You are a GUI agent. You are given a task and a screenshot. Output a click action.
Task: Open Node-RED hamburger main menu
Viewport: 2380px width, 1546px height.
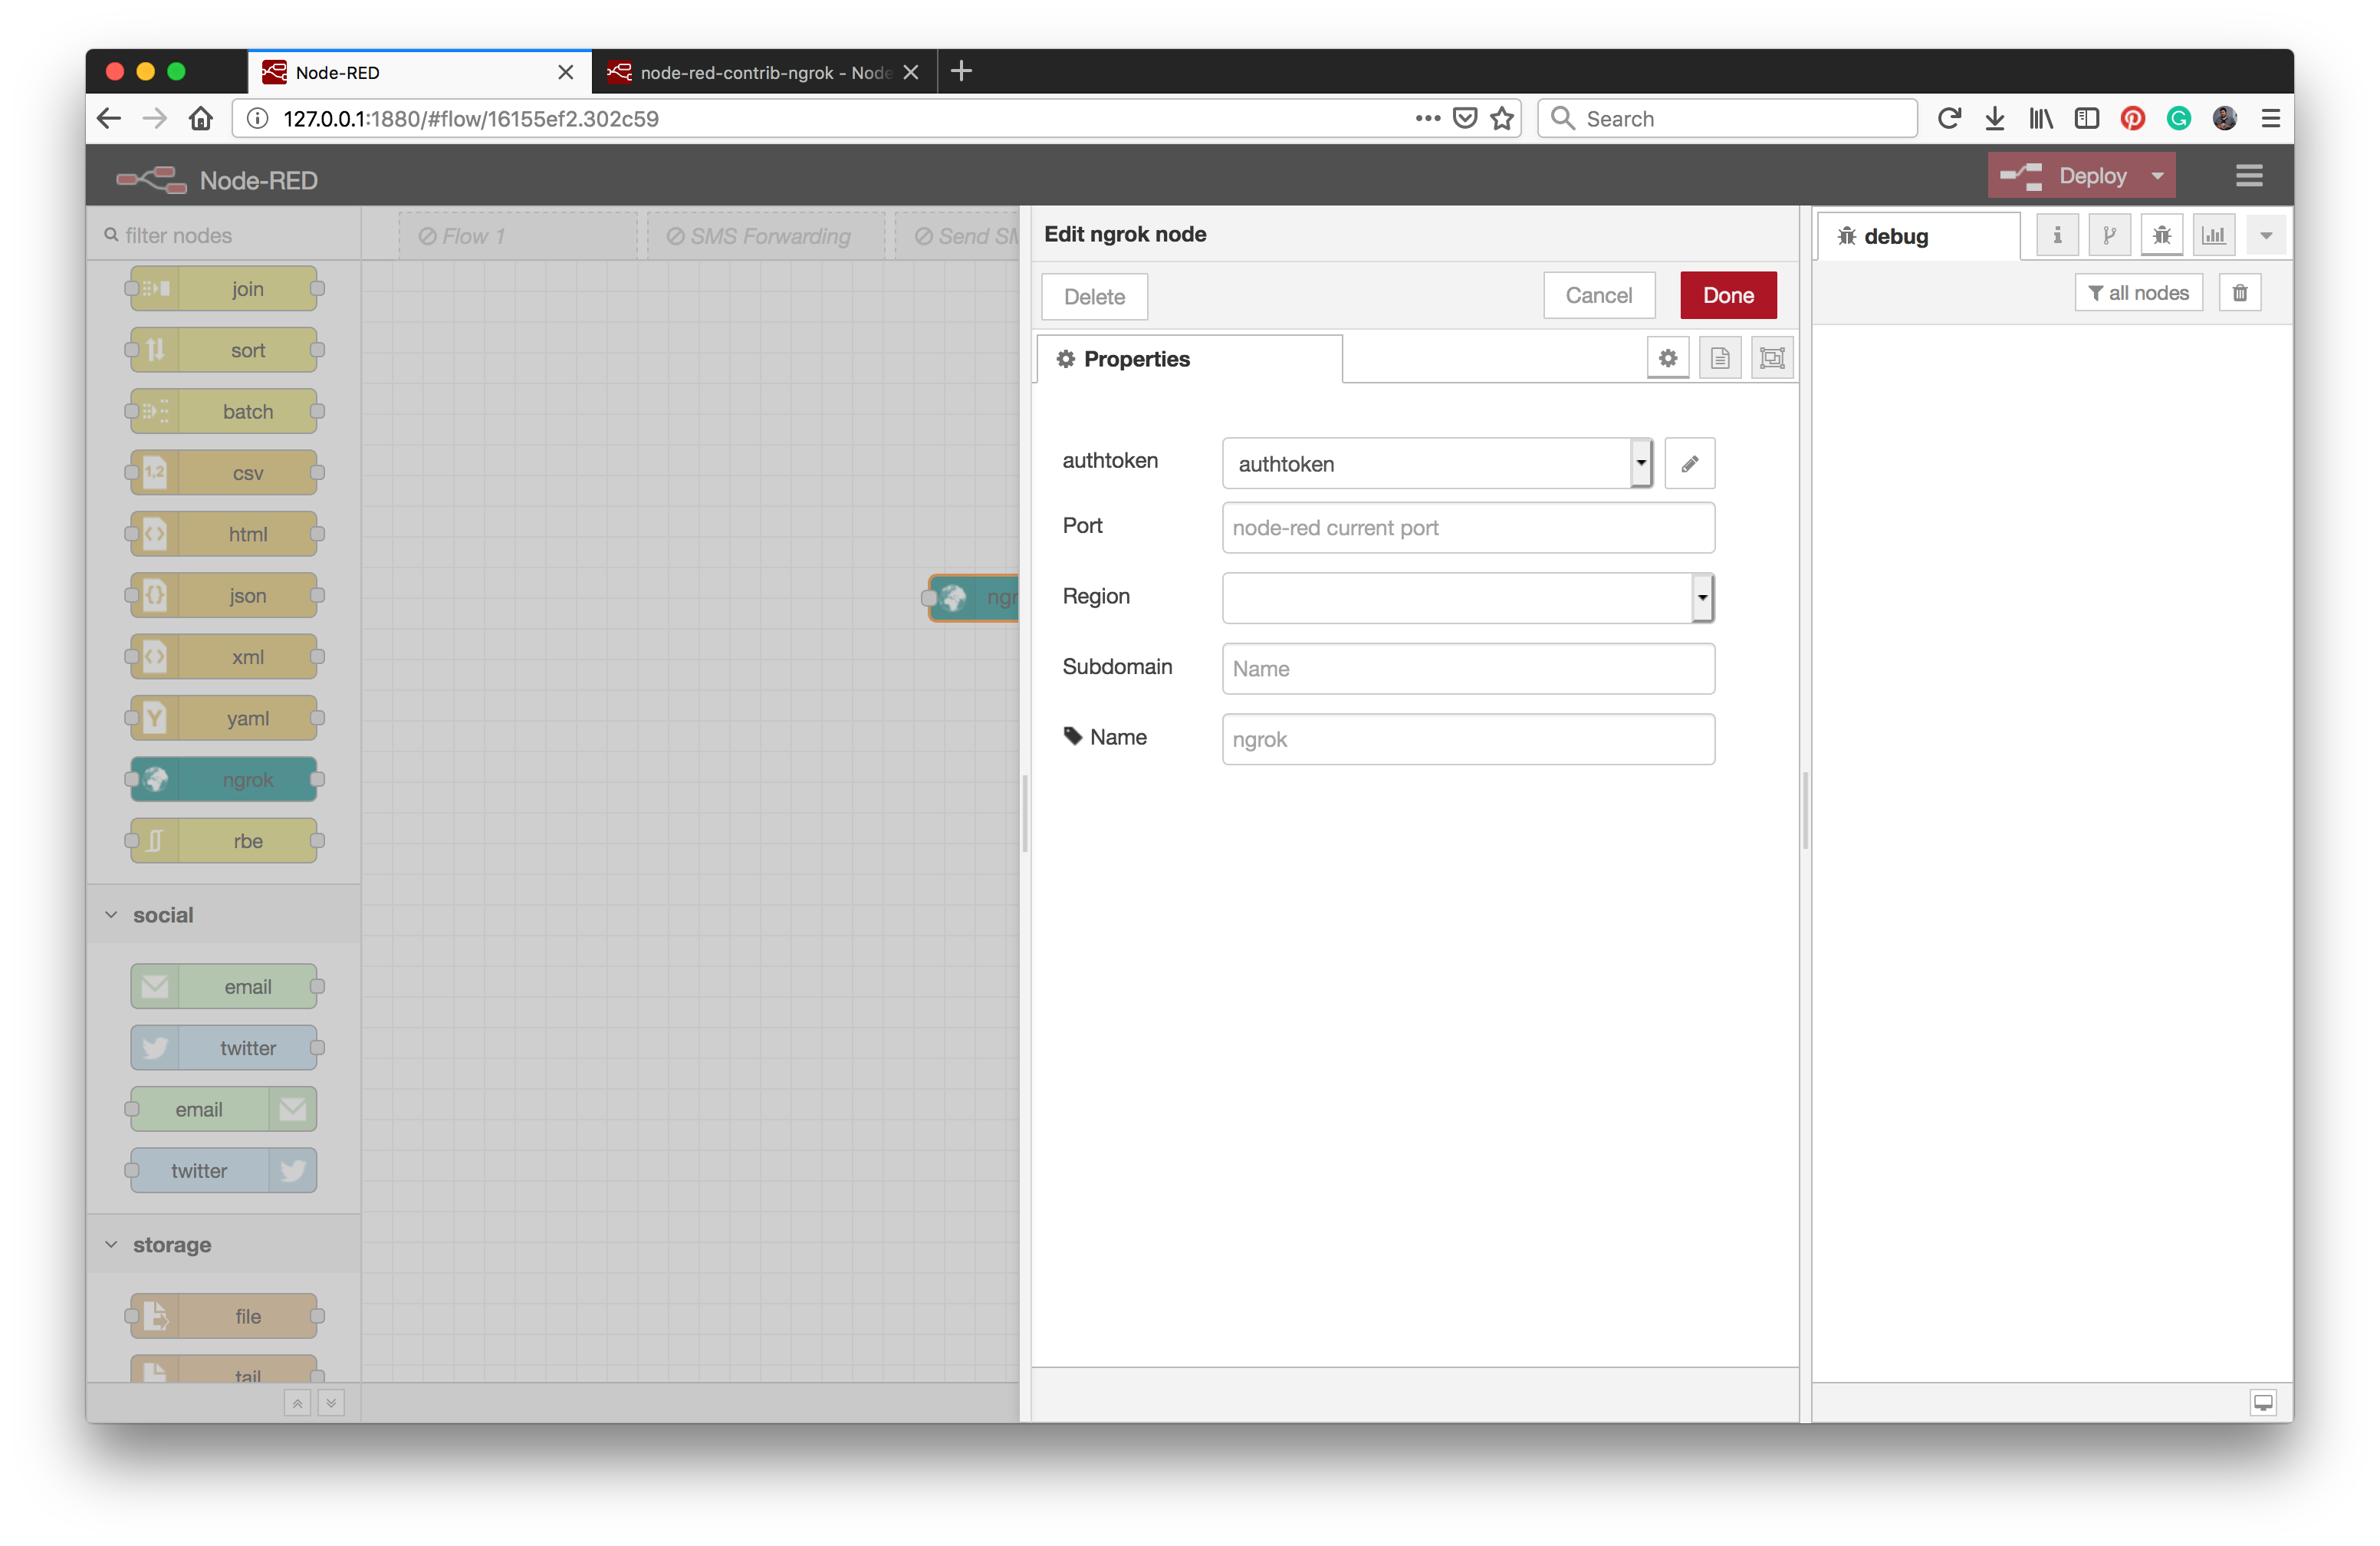tap(2249, 176)
